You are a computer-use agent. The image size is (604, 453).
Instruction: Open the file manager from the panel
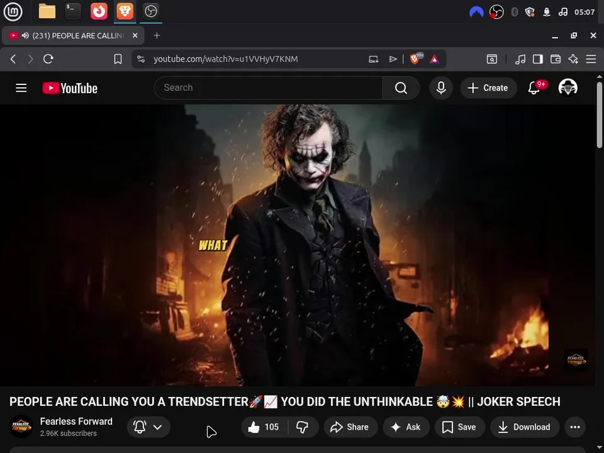click(47, 11)
